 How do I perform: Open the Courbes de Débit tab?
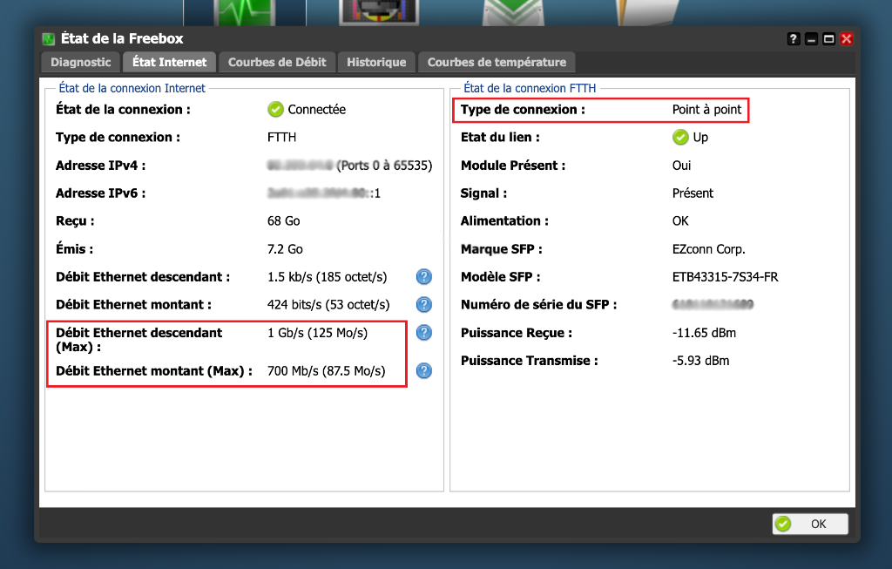click(277, 62)
